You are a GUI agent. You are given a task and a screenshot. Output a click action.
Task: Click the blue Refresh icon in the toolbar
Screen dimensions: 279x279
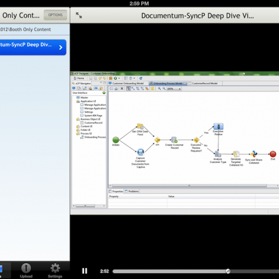[x=141, y=78]
